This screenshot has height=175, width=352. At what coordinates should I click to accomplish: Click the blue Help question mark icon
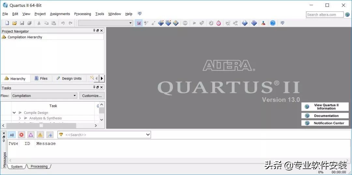click(273, 23)
